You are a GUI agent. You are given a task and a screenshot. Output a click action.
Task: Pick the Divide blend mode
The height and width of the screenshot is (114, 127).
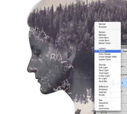108,95
